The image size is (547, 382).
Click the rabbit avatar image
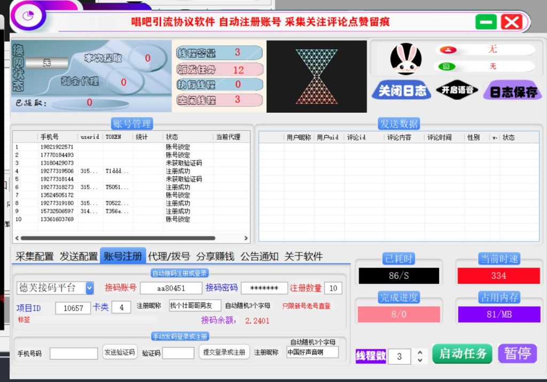coord(405,59)
